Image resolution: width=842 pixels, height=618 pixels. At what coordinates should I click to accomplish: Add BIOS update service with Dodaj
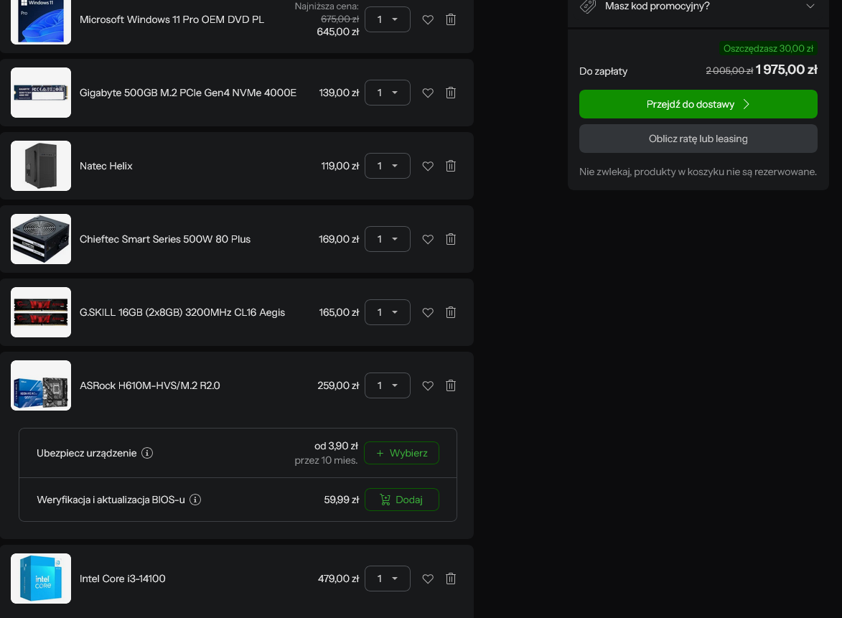point(402,500)
